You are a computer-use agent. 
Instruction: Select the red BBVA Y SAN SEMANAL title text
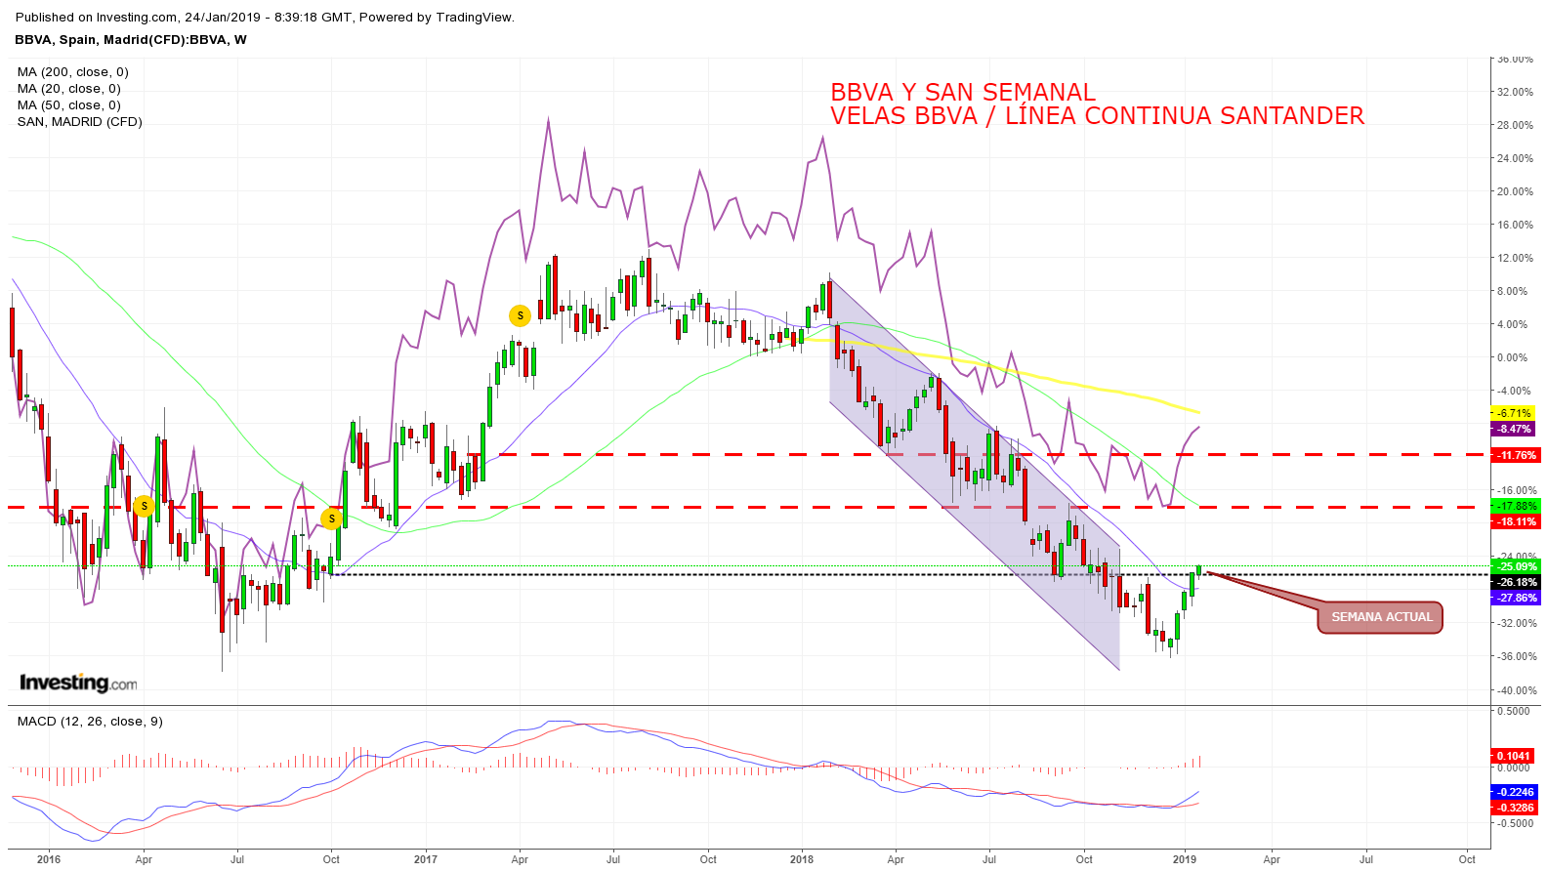tap(962, 93)
